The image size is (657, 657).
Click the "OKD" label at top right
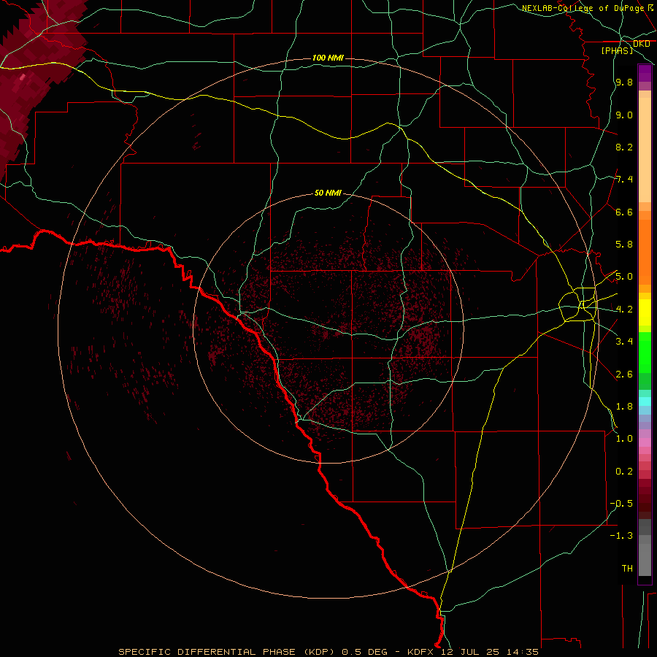pyautogui.click(x=641, y=44)
